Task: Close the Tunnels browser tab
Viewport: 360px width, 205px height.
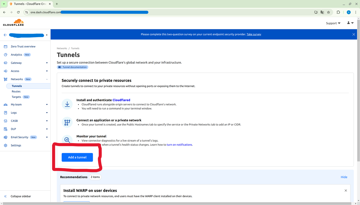Action: pyautogui.click(x=50, y=4)
